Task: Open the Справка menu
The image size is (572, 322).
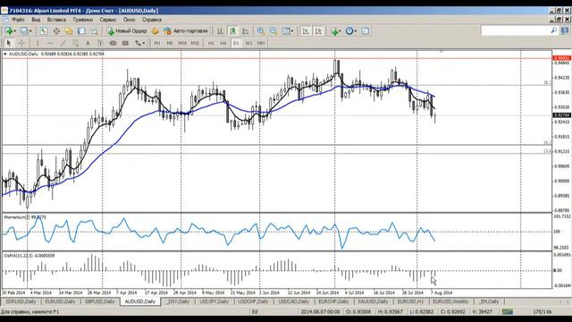Action: (x=152, y=20)
